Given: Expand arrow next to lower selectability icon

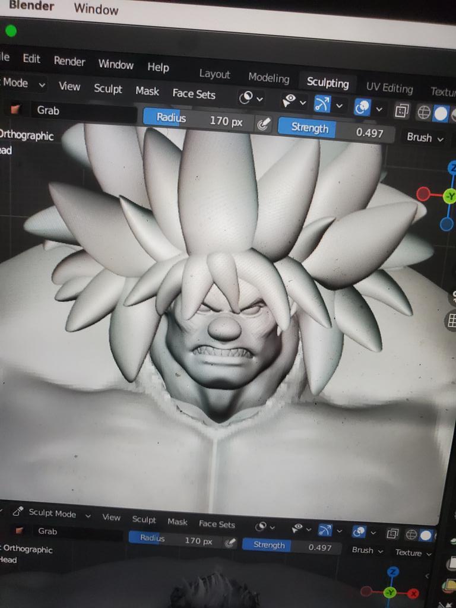Looking at the screenshot, I should coord(309,529).
